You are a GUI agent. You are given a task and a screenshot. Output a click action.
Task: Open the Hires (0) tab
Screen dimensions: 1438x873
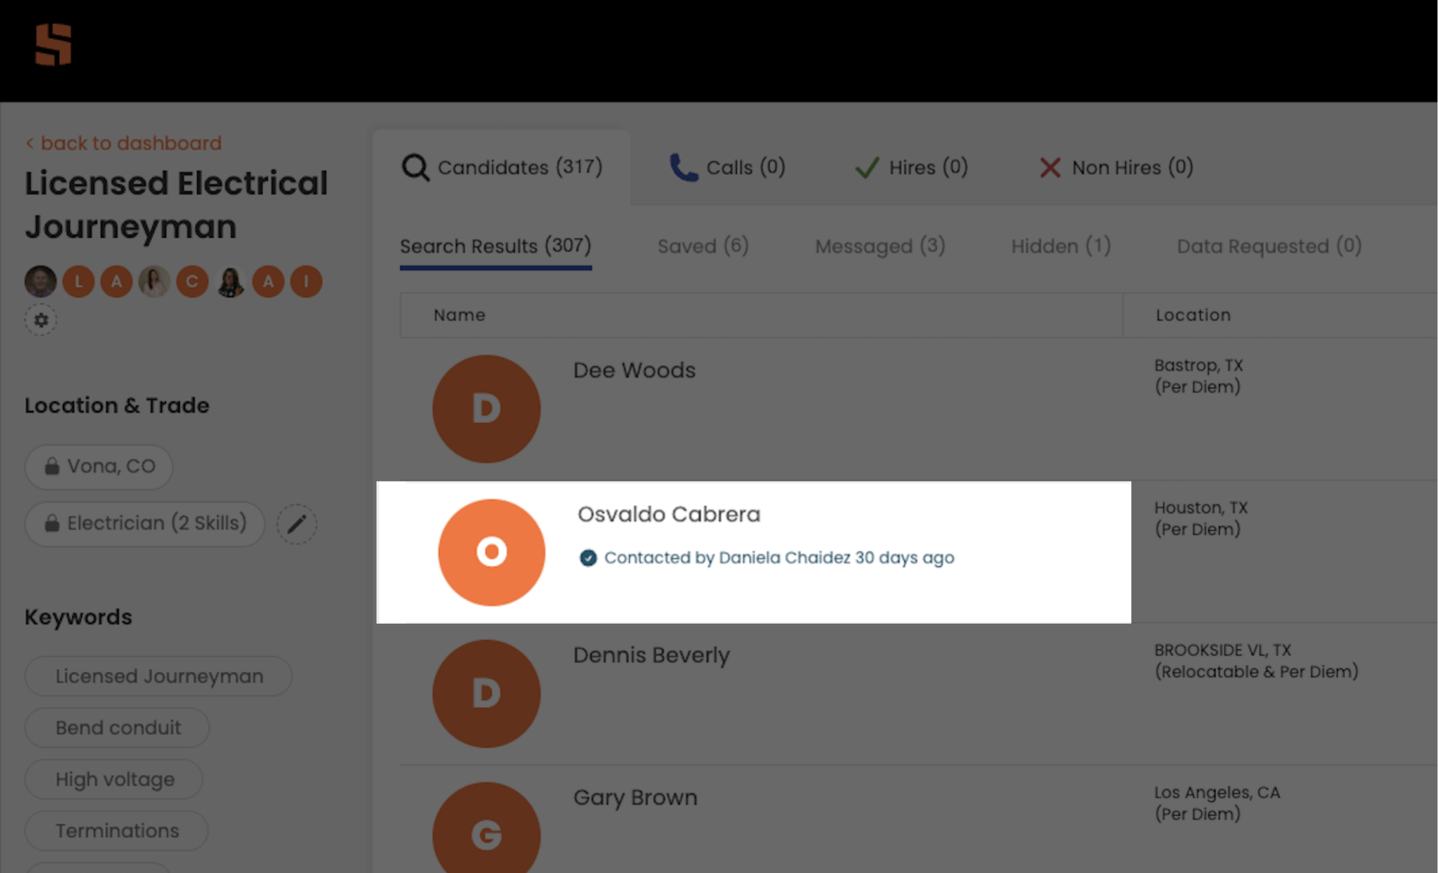click(x=911, y=167)
